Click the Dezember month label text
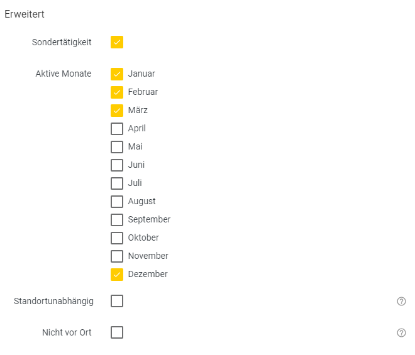The height and width of the screenshot is (355, 415). pos(148,274)
